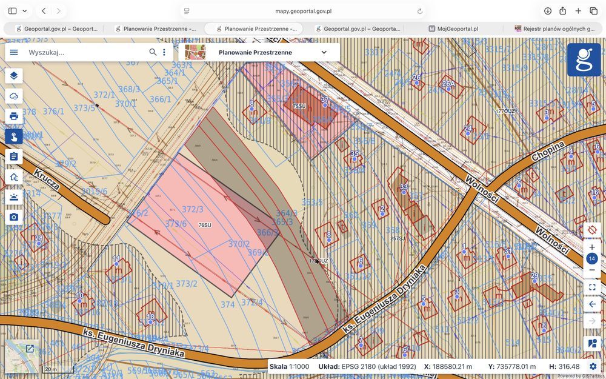Open the map composition tool icon

[x=591, y=343]
